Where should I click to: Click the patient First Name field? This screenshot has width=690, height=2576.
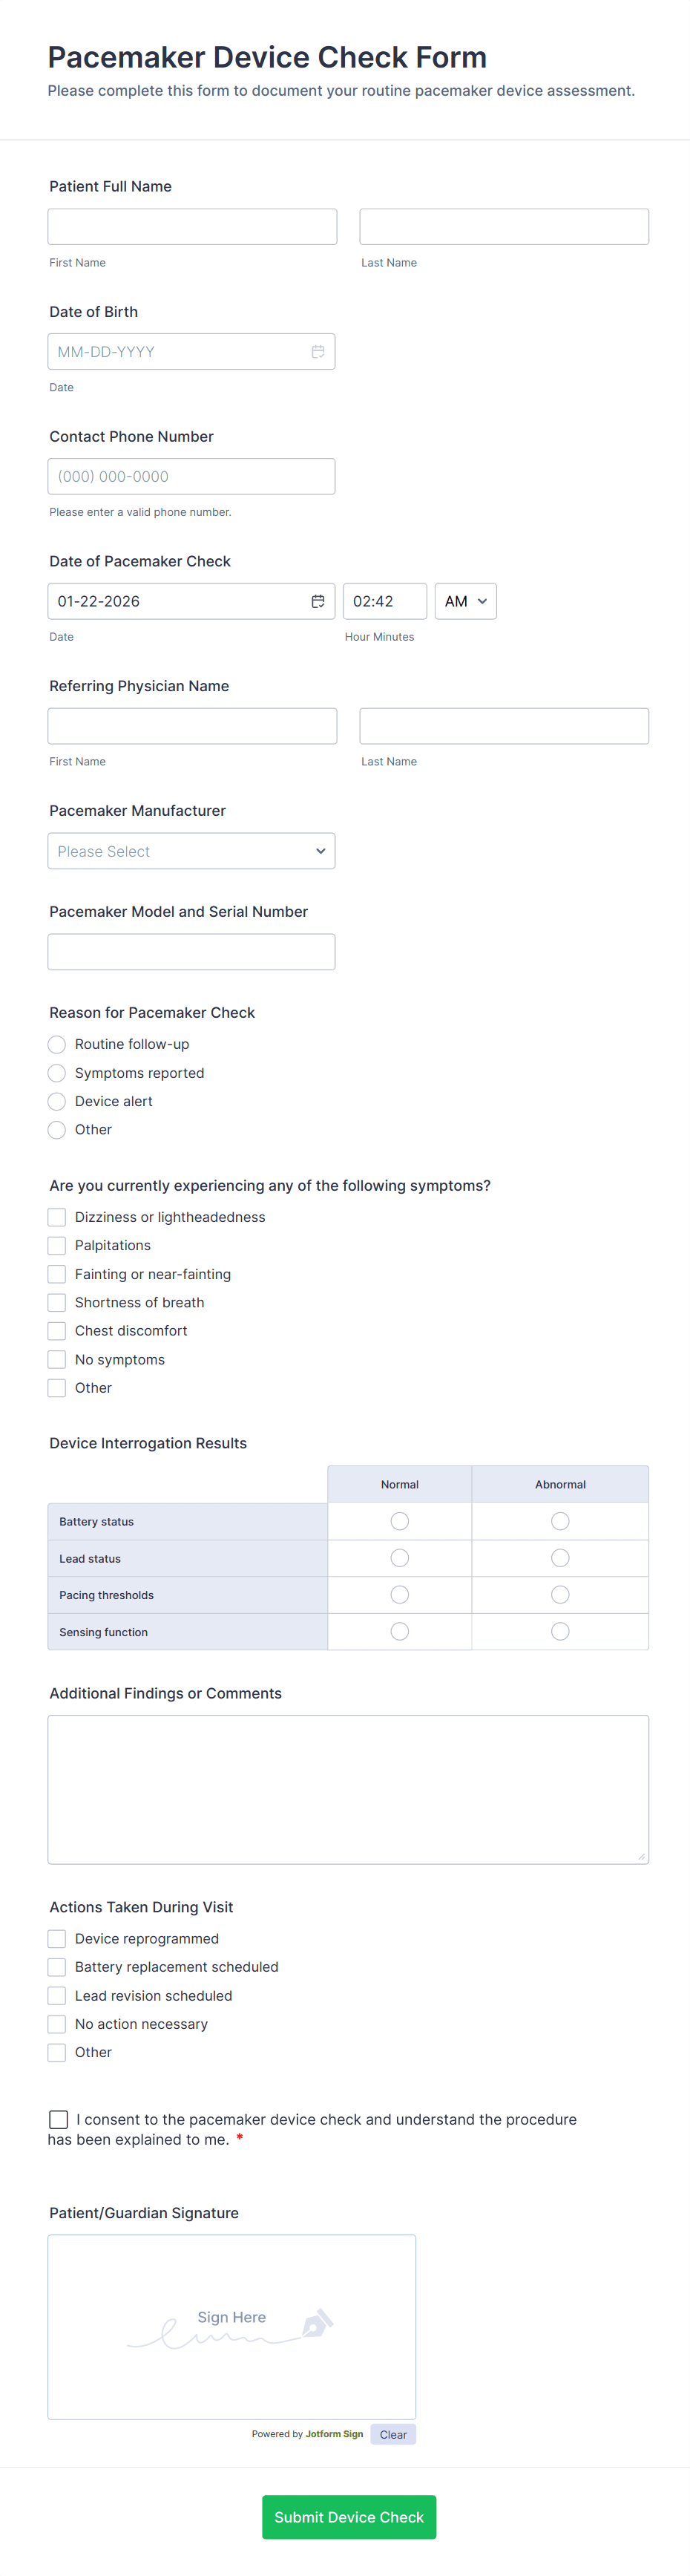(192, 226)
